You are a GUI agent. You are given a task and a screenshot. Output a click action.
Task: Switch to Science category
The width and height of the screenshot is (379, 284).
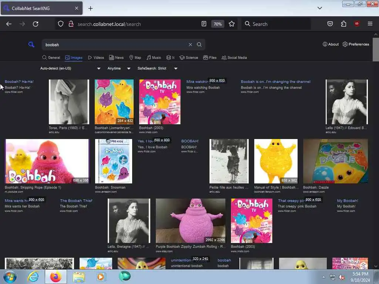(x=189, y=57)
